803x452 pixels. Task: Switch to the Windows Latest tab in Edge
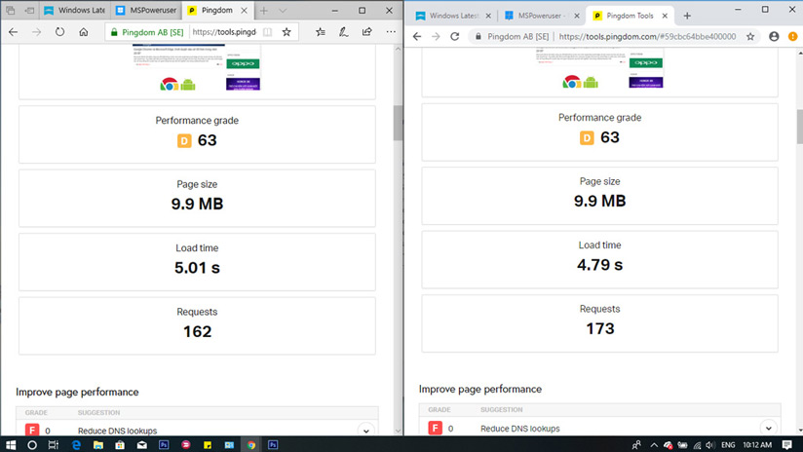click(x=74, y=11)
